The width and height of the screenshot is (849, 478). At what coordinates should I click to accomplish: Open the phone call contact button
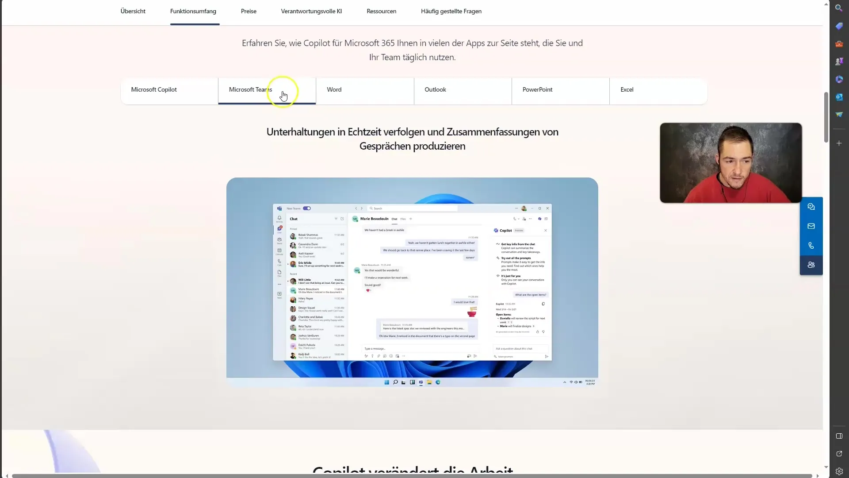(x=811, y=246)
